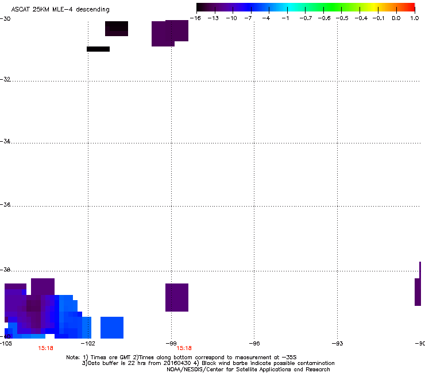Click the note line about Times being GMT

181,358
